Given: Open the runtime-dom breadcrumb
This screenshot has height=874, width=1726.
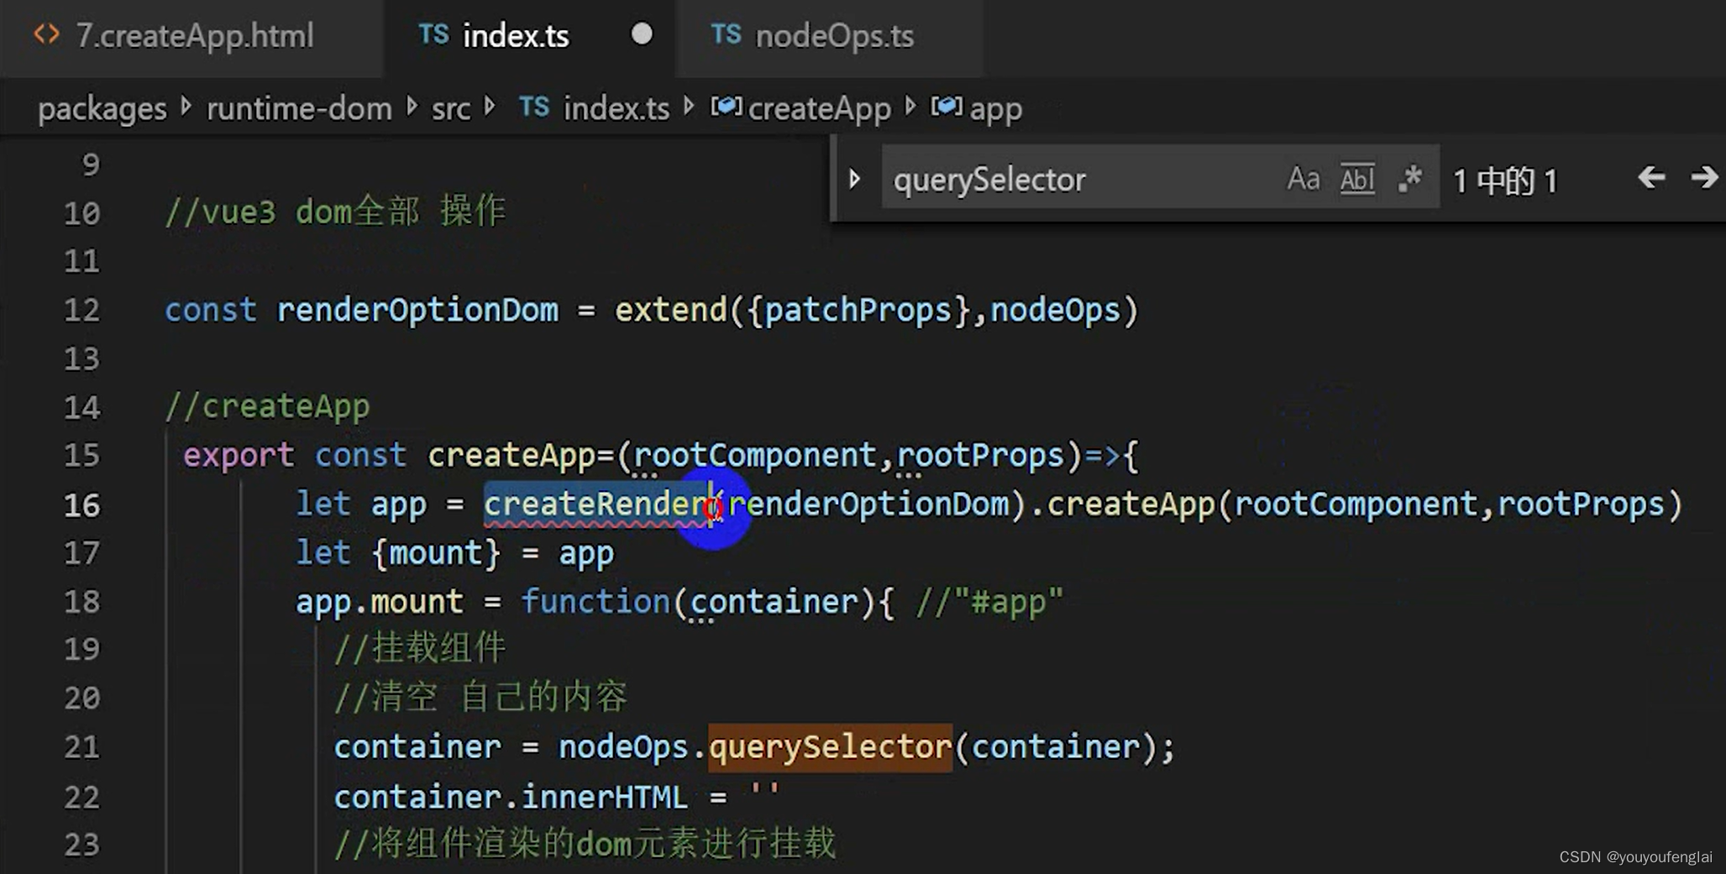Looking at the screenshot, I should pyautogui.click(x=299, y=108).
